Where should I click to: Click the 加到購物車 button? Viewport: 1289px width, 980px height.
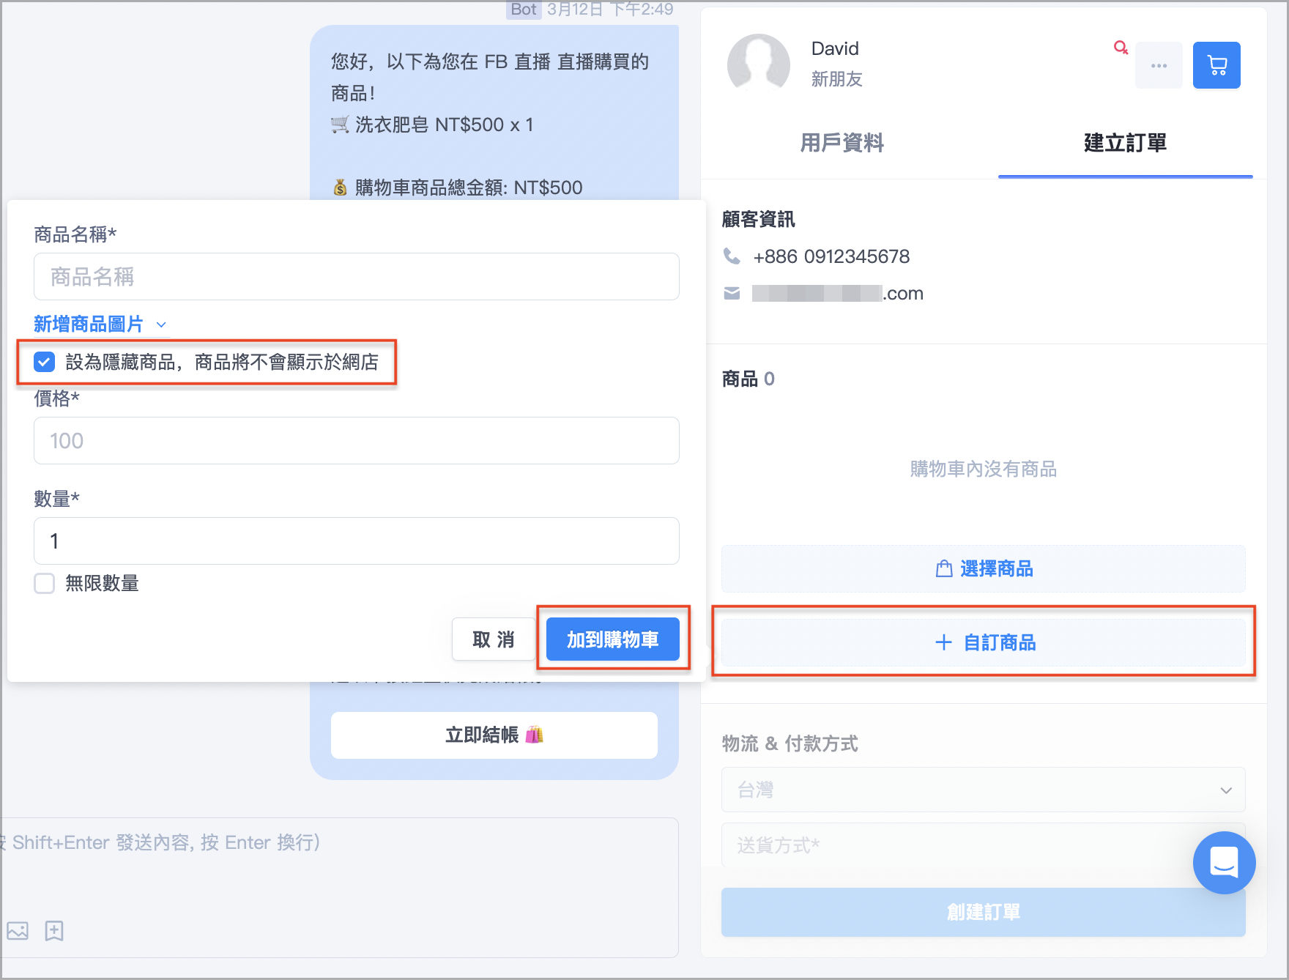tap(612, 639)
